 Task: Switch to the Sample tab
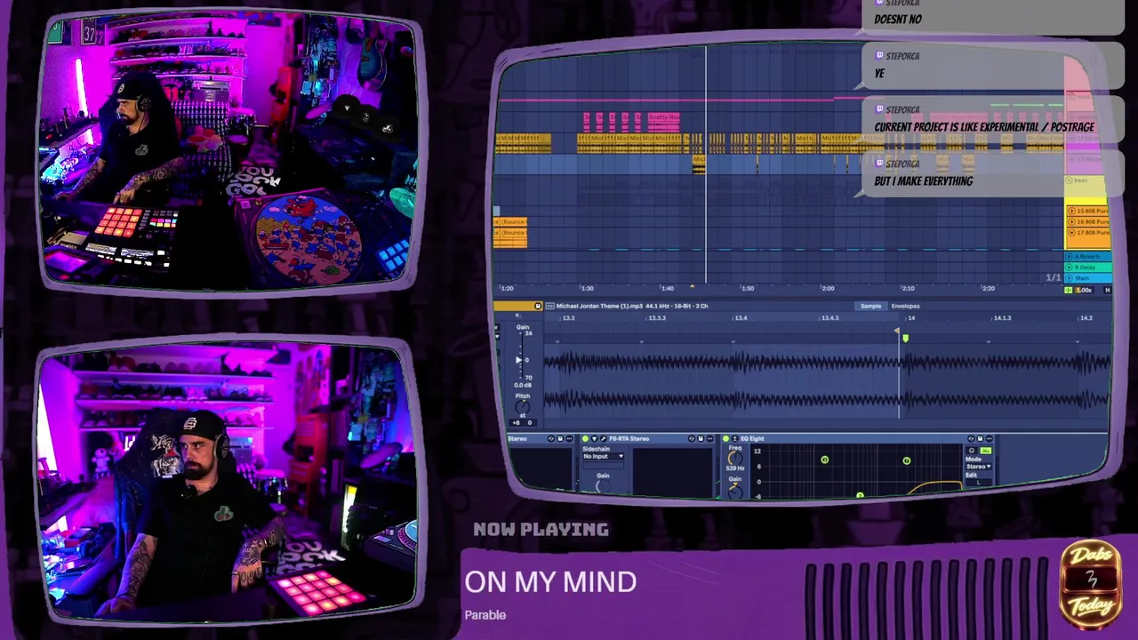[x=870, y=306]
